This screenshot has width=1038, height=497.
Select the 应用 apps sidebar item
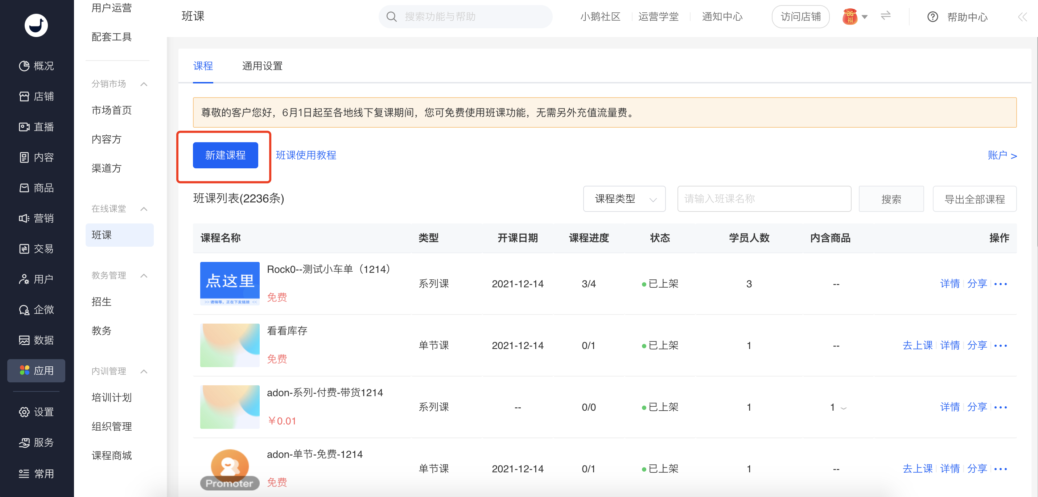36,370
